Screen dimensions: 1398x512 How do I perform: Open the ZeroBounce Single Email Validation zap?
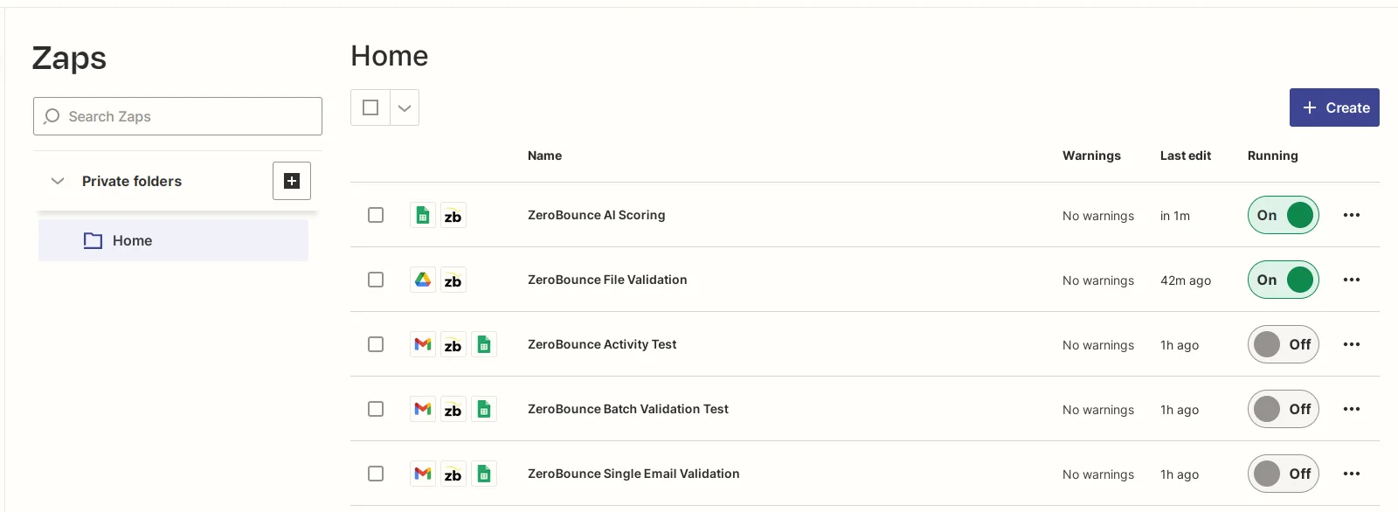point(633,474)
